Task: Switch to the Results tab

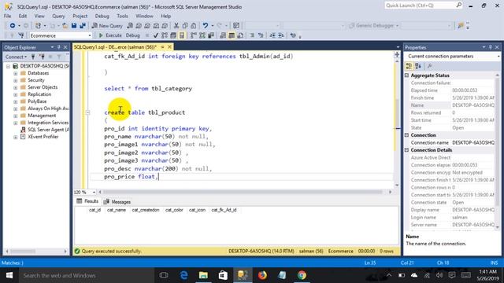Action: click(87, 201)
